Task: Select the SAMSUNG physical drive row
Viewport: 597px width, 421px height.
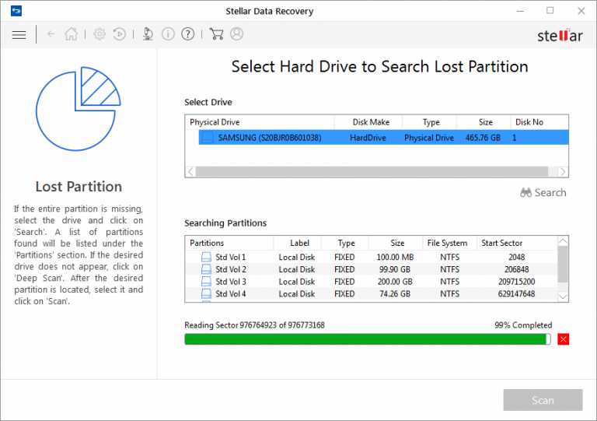Action: 376,138
